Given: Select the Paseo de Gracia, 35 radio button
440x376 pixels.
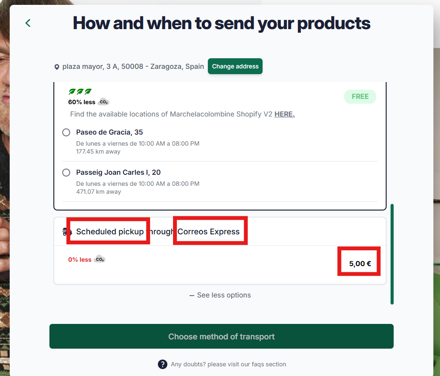Looking at the screenshot, I should click(66, 132).
